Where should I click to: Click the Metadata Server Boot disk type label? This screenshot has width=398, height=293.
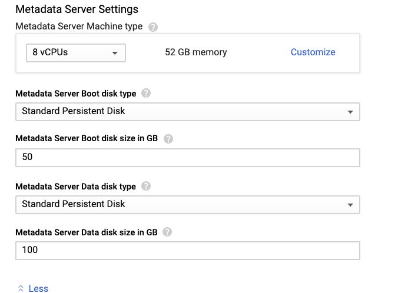coord(75,94)
